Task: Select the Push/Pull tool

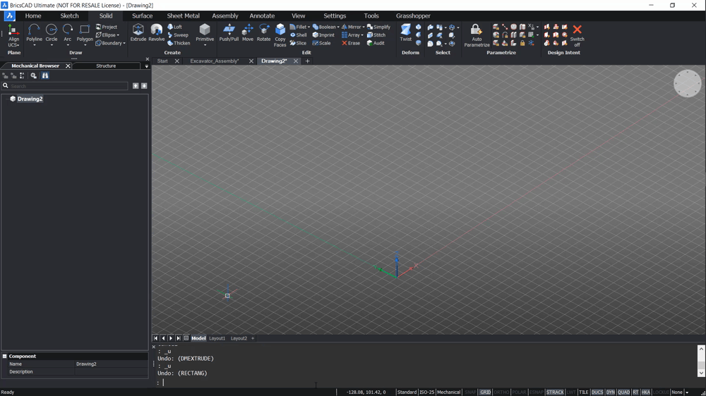Action: (x=229, y=33)
